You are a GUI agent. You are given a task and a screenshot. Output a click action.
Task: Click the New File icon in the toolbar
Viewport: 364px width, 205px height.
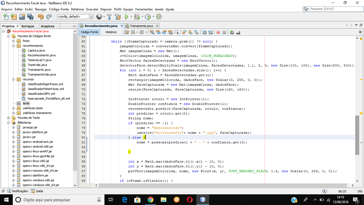point(6,17)
